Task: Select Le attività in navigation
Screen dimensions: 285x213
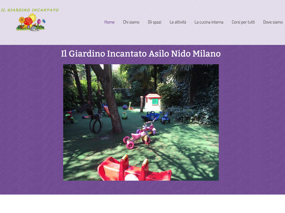Action: [178, 22]
